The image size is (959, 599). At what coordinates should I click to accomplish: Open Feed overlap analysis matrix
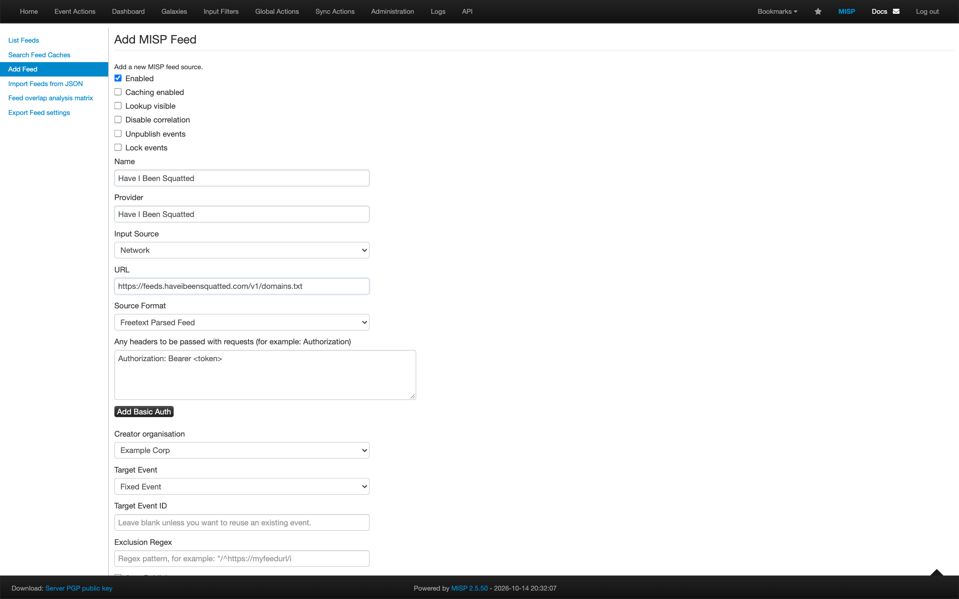tap(51, 98)
